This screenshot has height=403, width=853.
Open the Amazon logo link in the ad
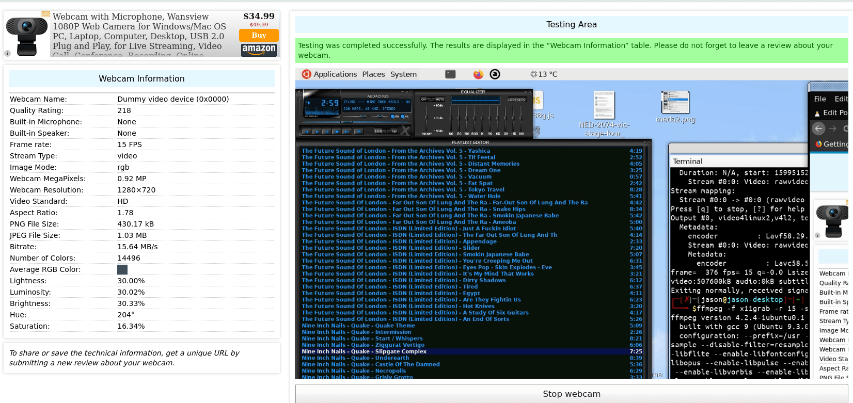coord(259,50)
